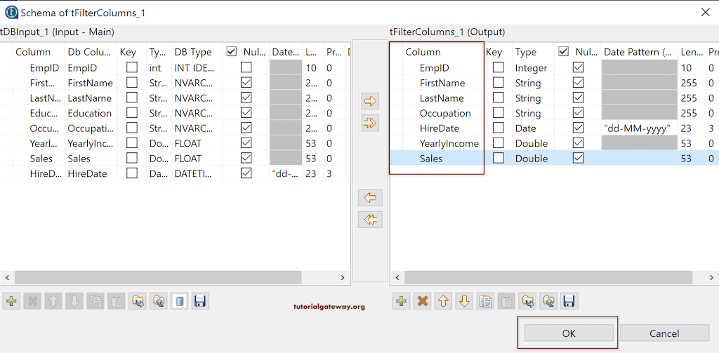
Task: Add a new column to the output schema
Action: click(x=402, y=301)
